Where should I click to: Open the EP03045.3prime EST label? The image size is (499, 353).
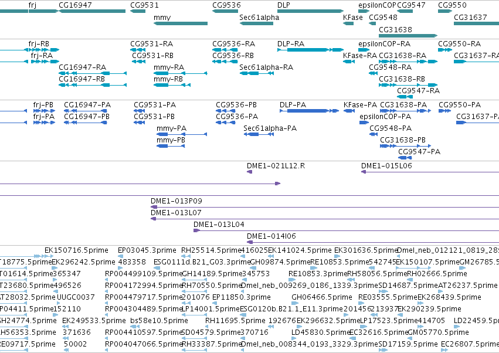tap(147, 250)
